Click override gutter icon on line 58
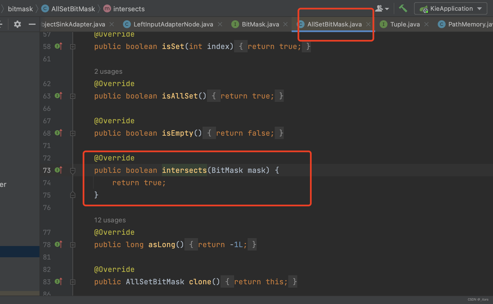 [58, 46]
